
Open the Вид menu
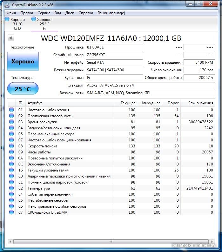[x=57, y=13]
